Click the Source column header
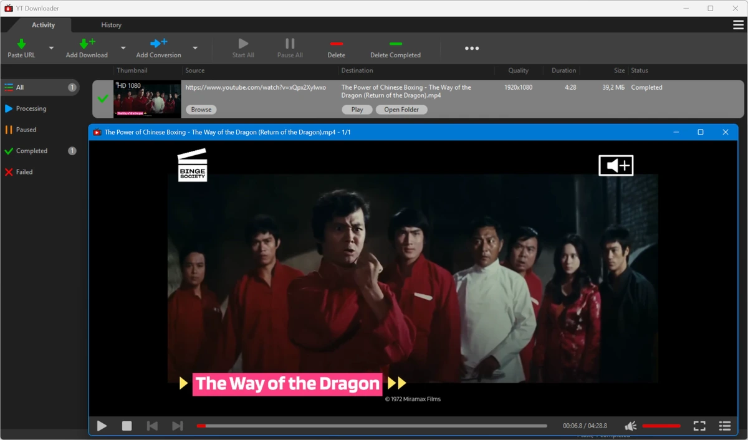This screenshot has height=440, width=748. coord(195,70)
